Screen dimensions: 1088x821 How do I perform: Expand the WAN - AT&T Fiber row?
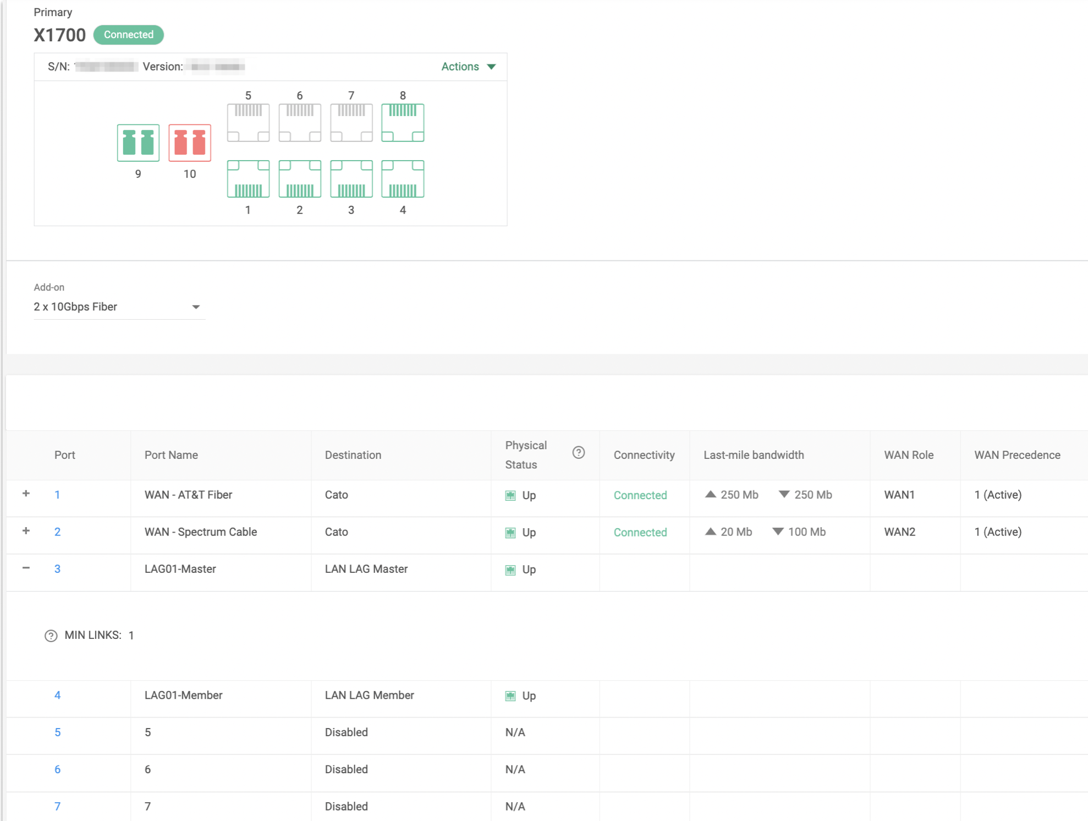pos(25,494)
